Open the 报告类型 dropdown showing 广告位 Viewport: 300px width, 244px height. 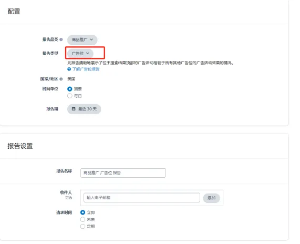pyautogui.click(x=80, y=53)
